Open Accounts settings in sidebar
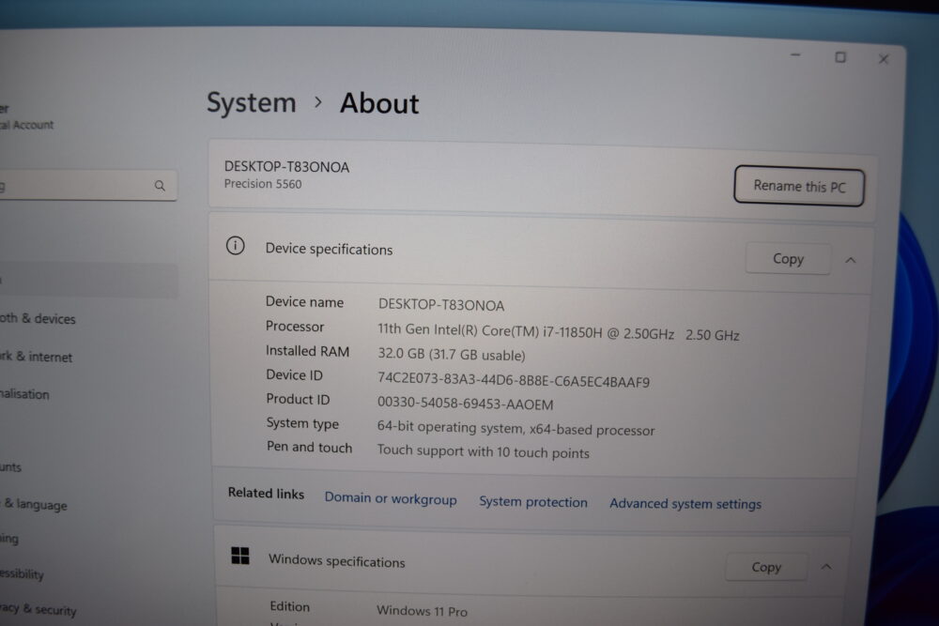The width and height of the screenshot is (939, 626). (10, 466)
